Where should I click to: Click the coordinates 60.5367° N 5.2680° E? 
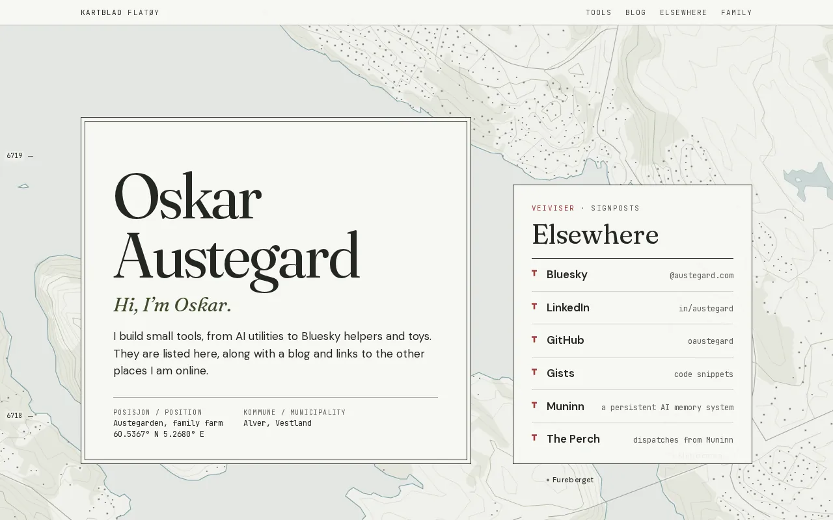(x=159, y=434)
